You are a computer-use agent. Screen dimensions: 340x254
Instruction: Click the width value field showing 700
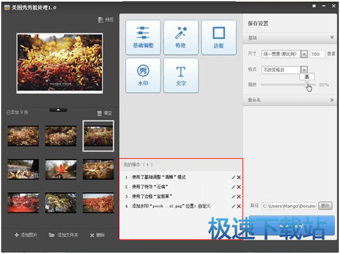317,54
